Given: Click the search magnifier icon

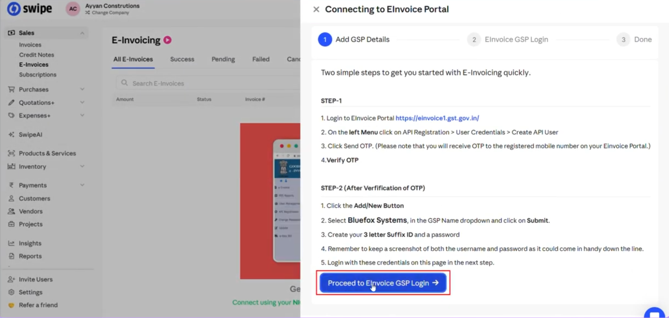Looking at the screenshot, I should click(125, 83).
